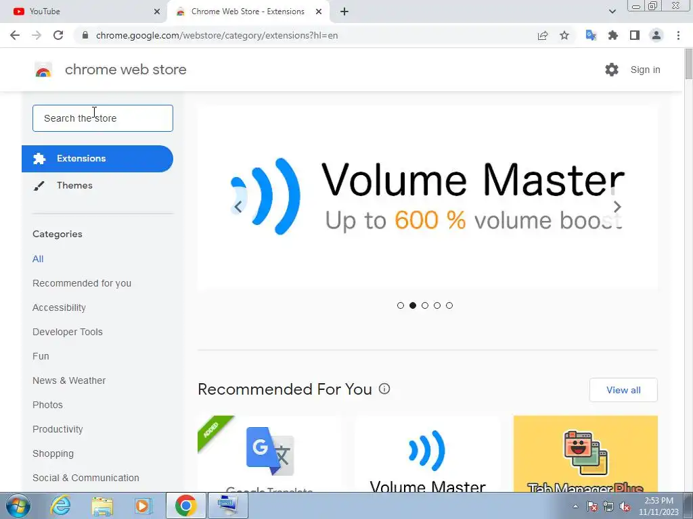Close the YouTube tab
The image size is (693, 519).
[157, 11]
